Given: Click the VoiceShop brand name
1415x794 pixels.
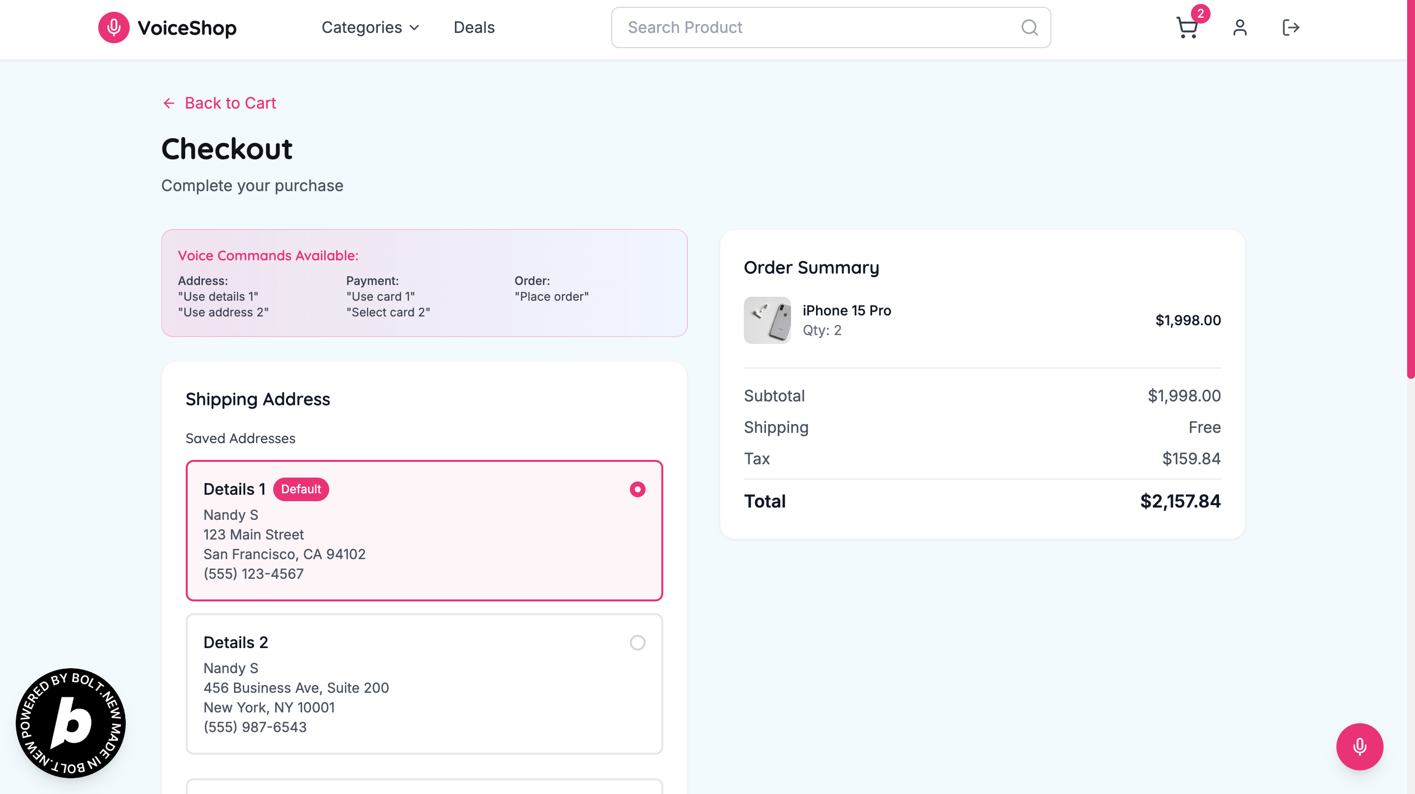Looking at the screenshot, I should click(187, 28).
